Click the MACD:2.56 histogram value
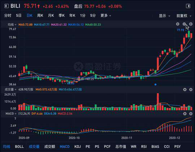The width and height of the screenshot is (195, 152). [x=65, y=113]
